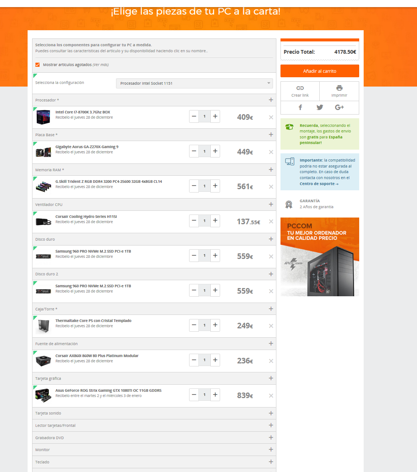Expand the Tarjeta gráfica section
The height and width of the screenshot is (472, 417).
271,378
